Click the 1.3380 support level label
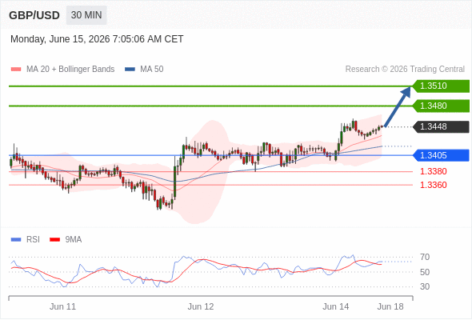The width and height of the screenshot is (472, 320). click(433, 171)
